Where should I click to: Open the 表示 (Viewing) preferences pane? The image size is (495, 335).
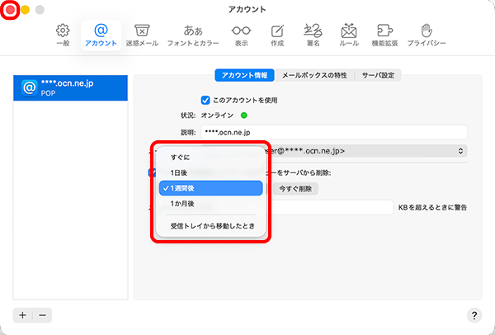pyautogui.click(x=241, y=35)
